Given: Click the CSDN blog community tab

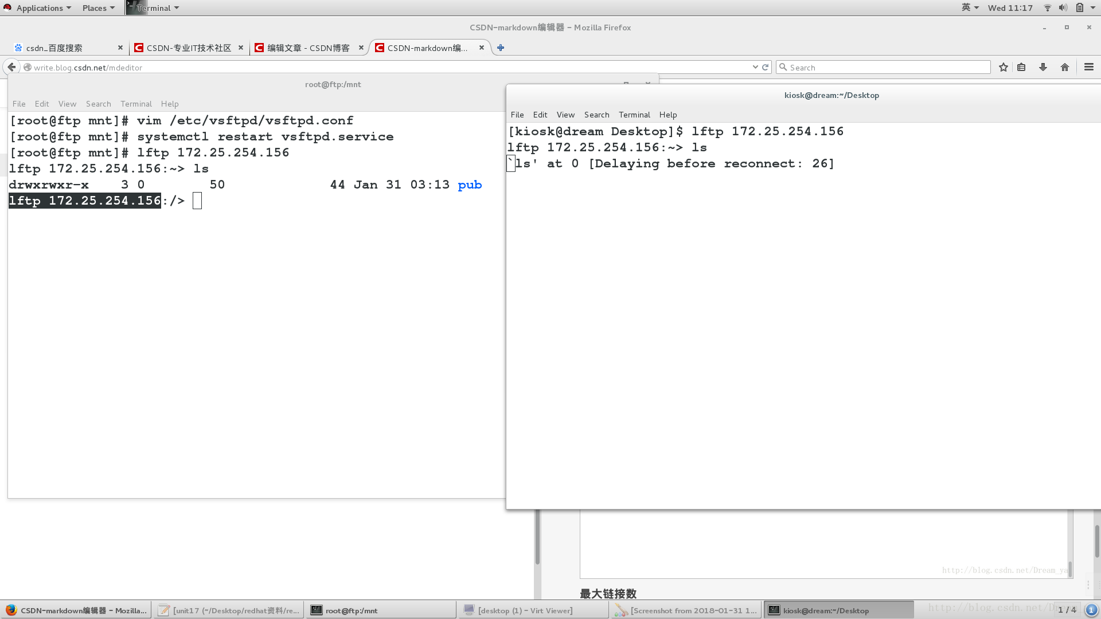Looking at the screenshot, I should pos(188,48).
